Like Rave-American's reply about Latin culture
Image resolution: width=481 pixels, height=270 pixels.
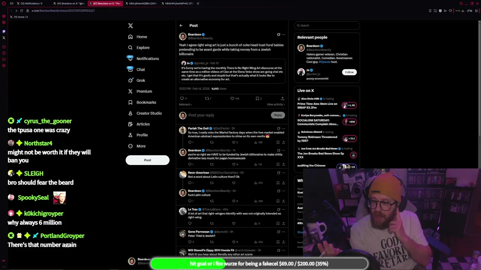coord(234,183)
